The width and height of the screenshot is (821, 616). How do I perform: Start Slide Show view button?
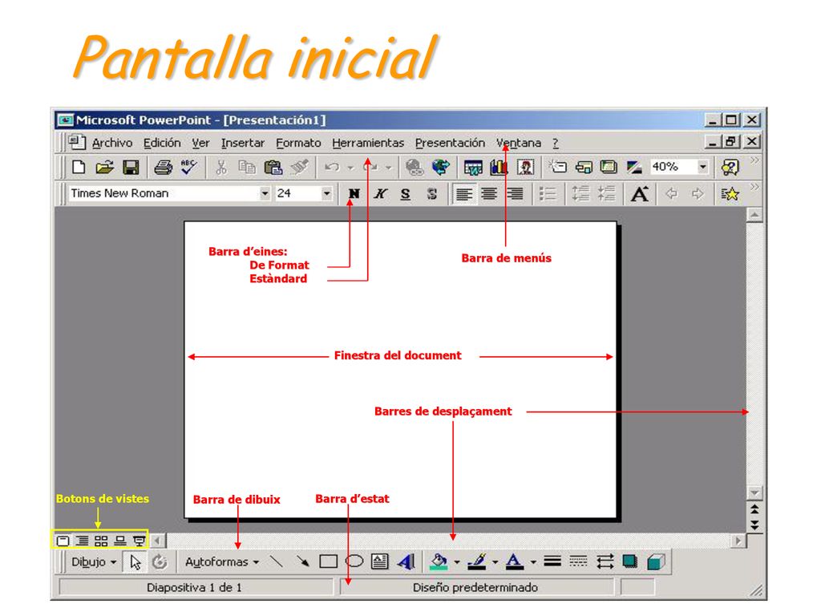click(x=139, y=541)
